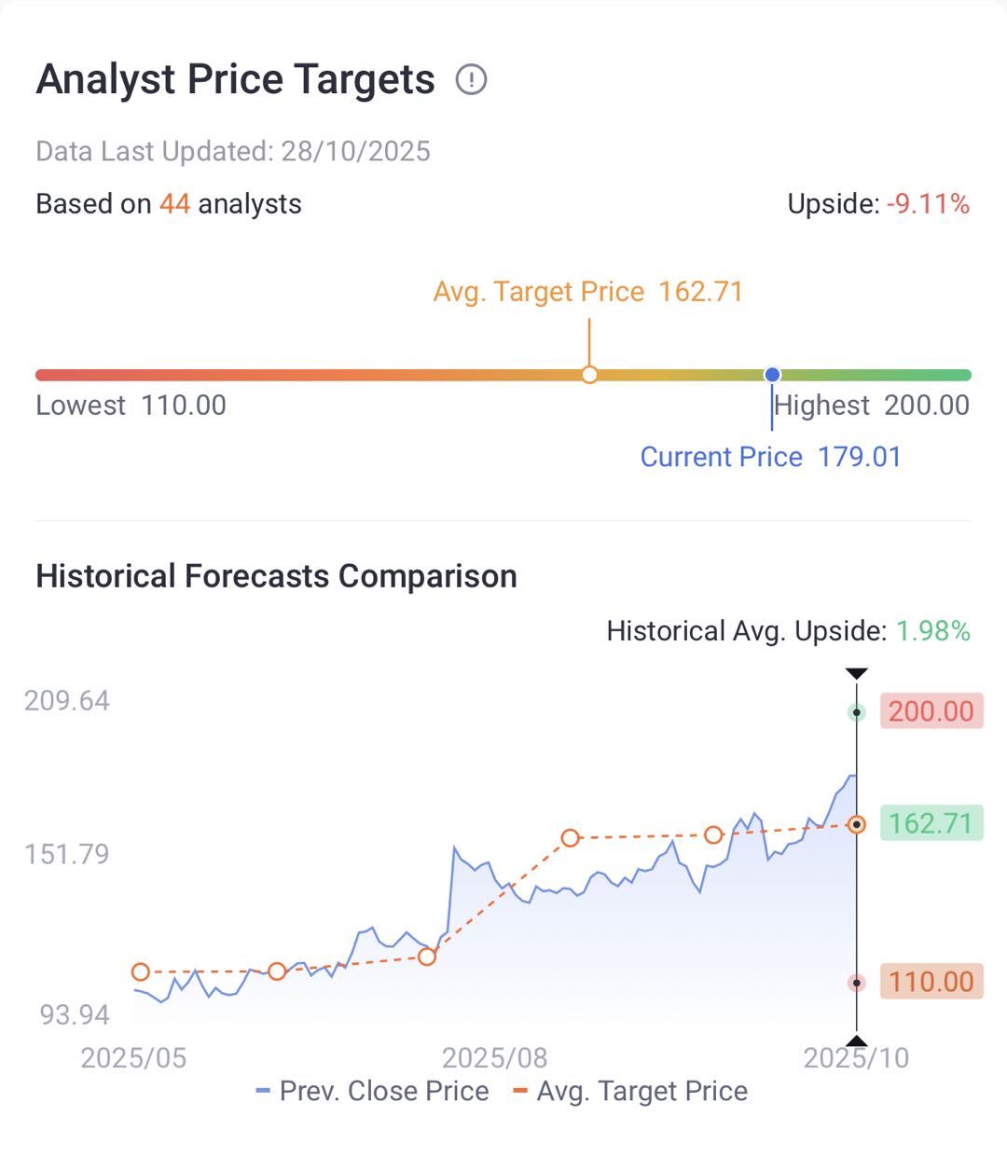Click the white Avg. Target Price marker on gradient bar
Screen dimensions: 1007x1157
589,375
